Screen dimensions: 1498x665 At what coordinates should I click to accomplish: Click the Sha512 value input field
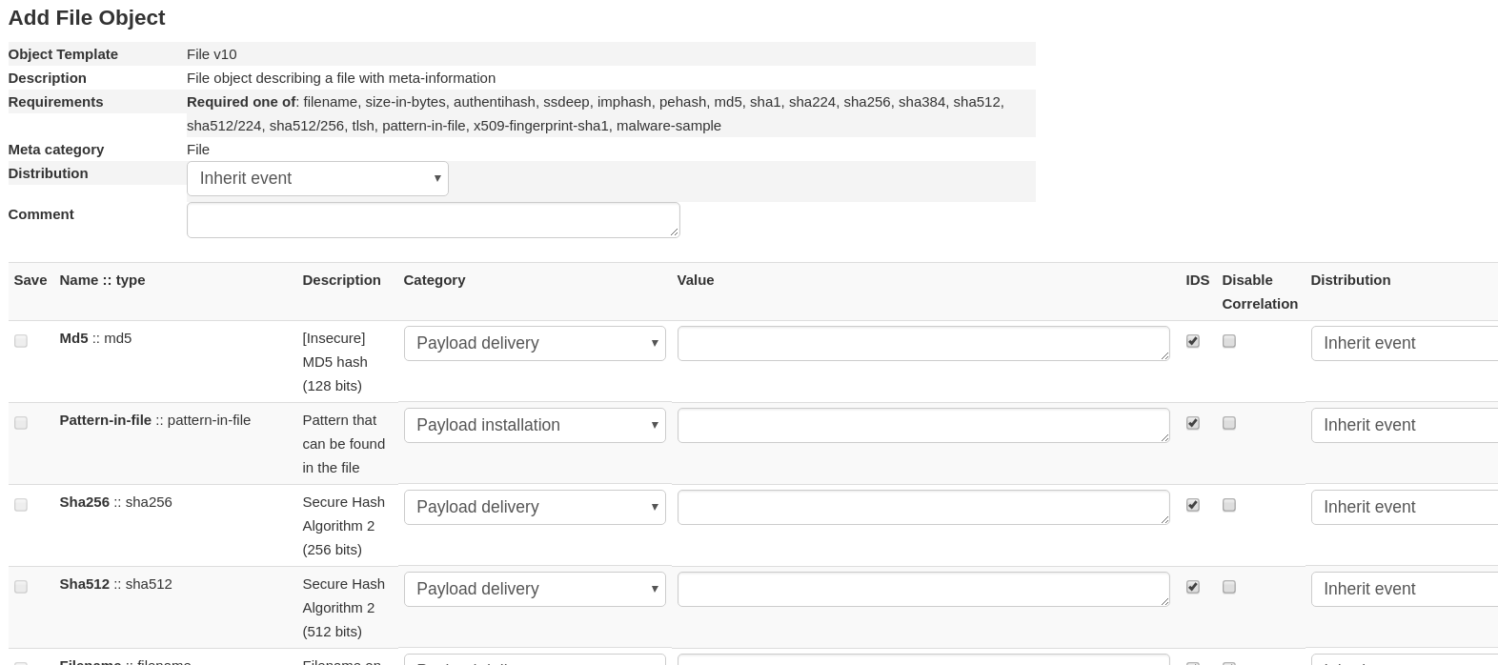click(922, 589)
